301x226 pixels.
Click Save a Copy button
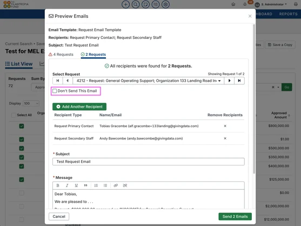pyautogui.click(x=280, y=45)
